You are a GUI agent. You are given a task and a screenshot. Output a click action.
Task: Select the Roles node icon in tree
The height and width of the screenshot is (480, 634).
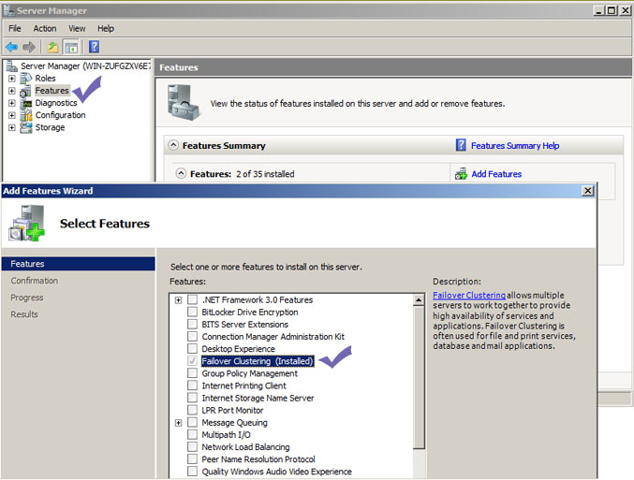click(x=26, y=79)
